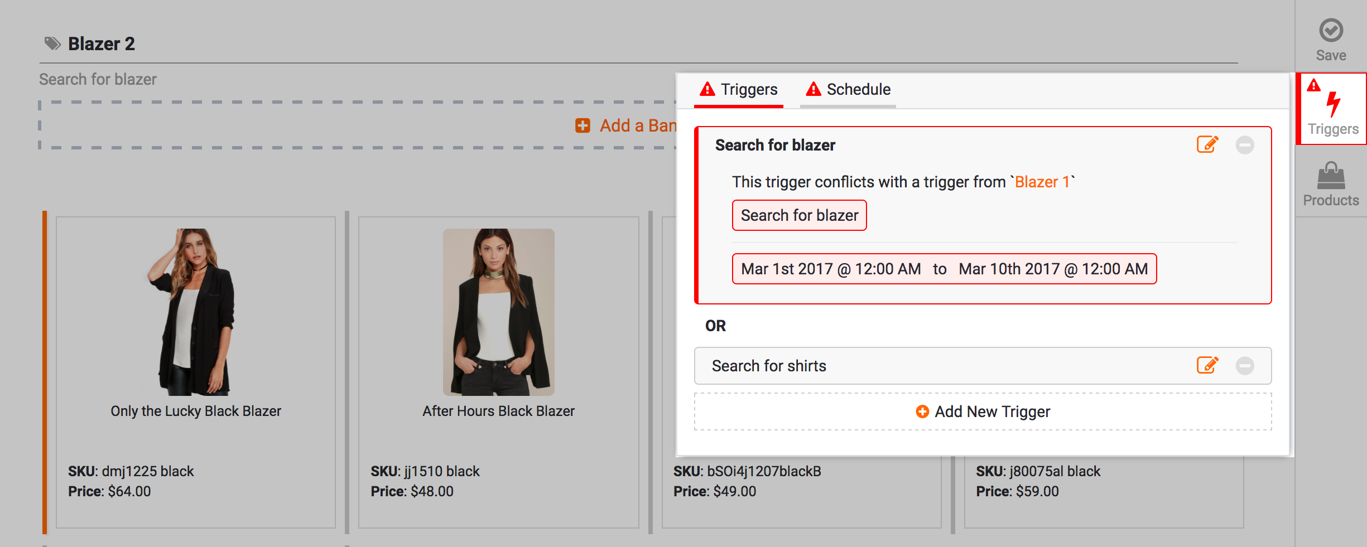Image resolution: width=1367 pixels, height=547 pixels.
Task: Click the After Hours Black Blazer image
Action: [x=498, y=312]
